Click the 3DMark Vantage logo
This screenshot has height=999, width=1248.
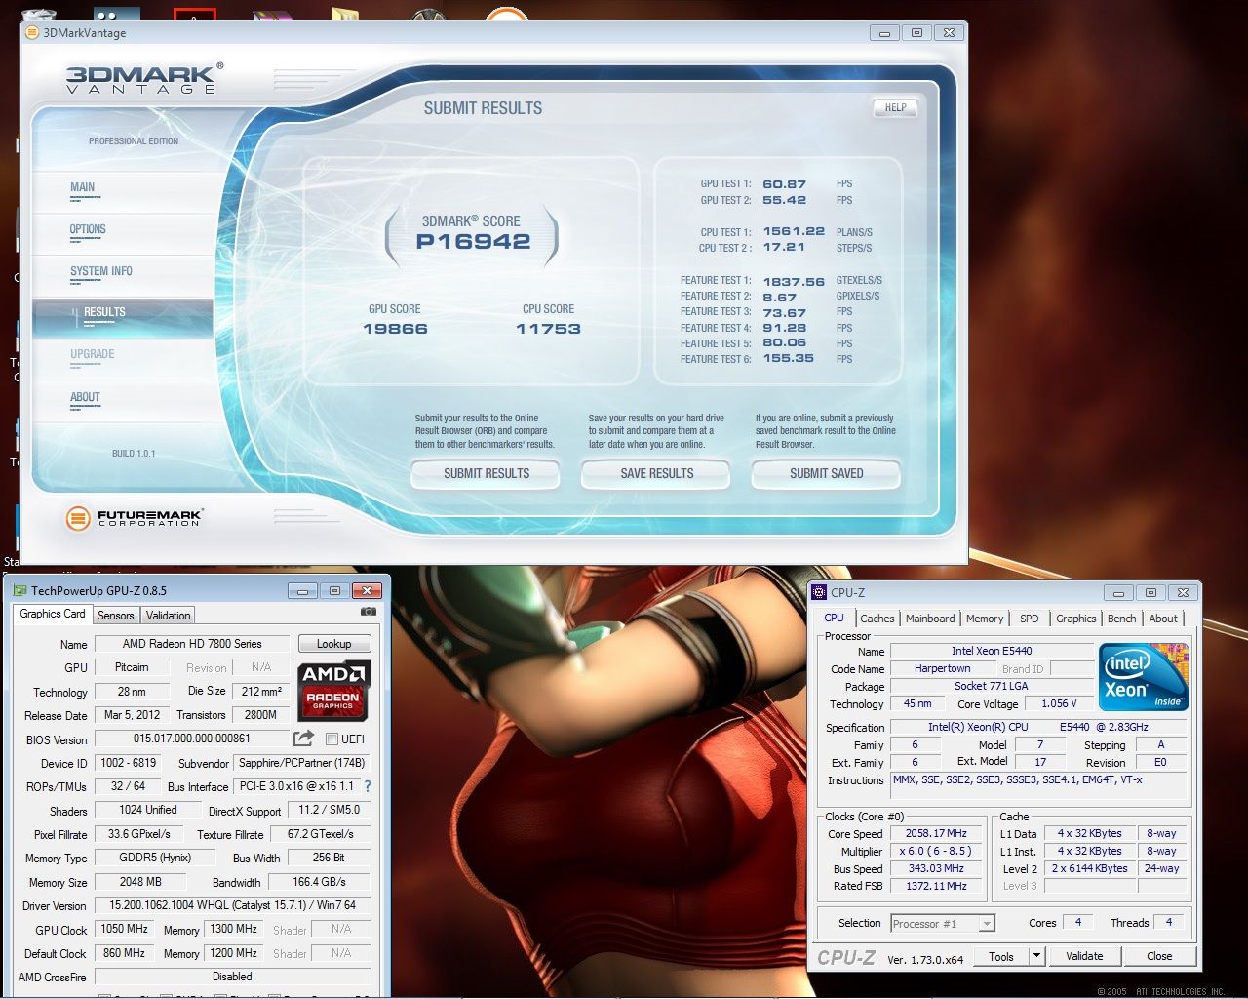[x=144, y=78]
